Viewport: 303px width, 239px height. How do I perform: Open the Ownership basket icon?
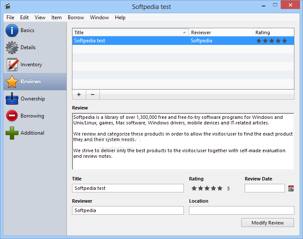pyautogui.click(x=12, y=99)
